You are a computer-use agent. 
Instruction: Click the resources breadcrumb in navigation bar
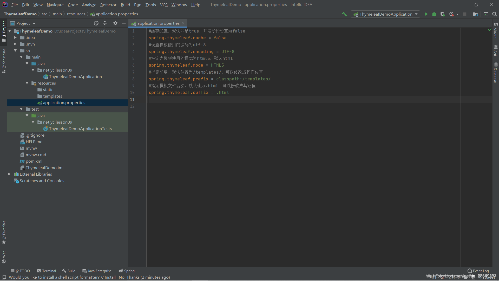point(76,14)
